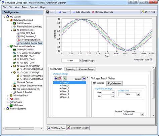Click the Min signal range input field
Viewport: 159px width, 136px height.
point(108,96)
